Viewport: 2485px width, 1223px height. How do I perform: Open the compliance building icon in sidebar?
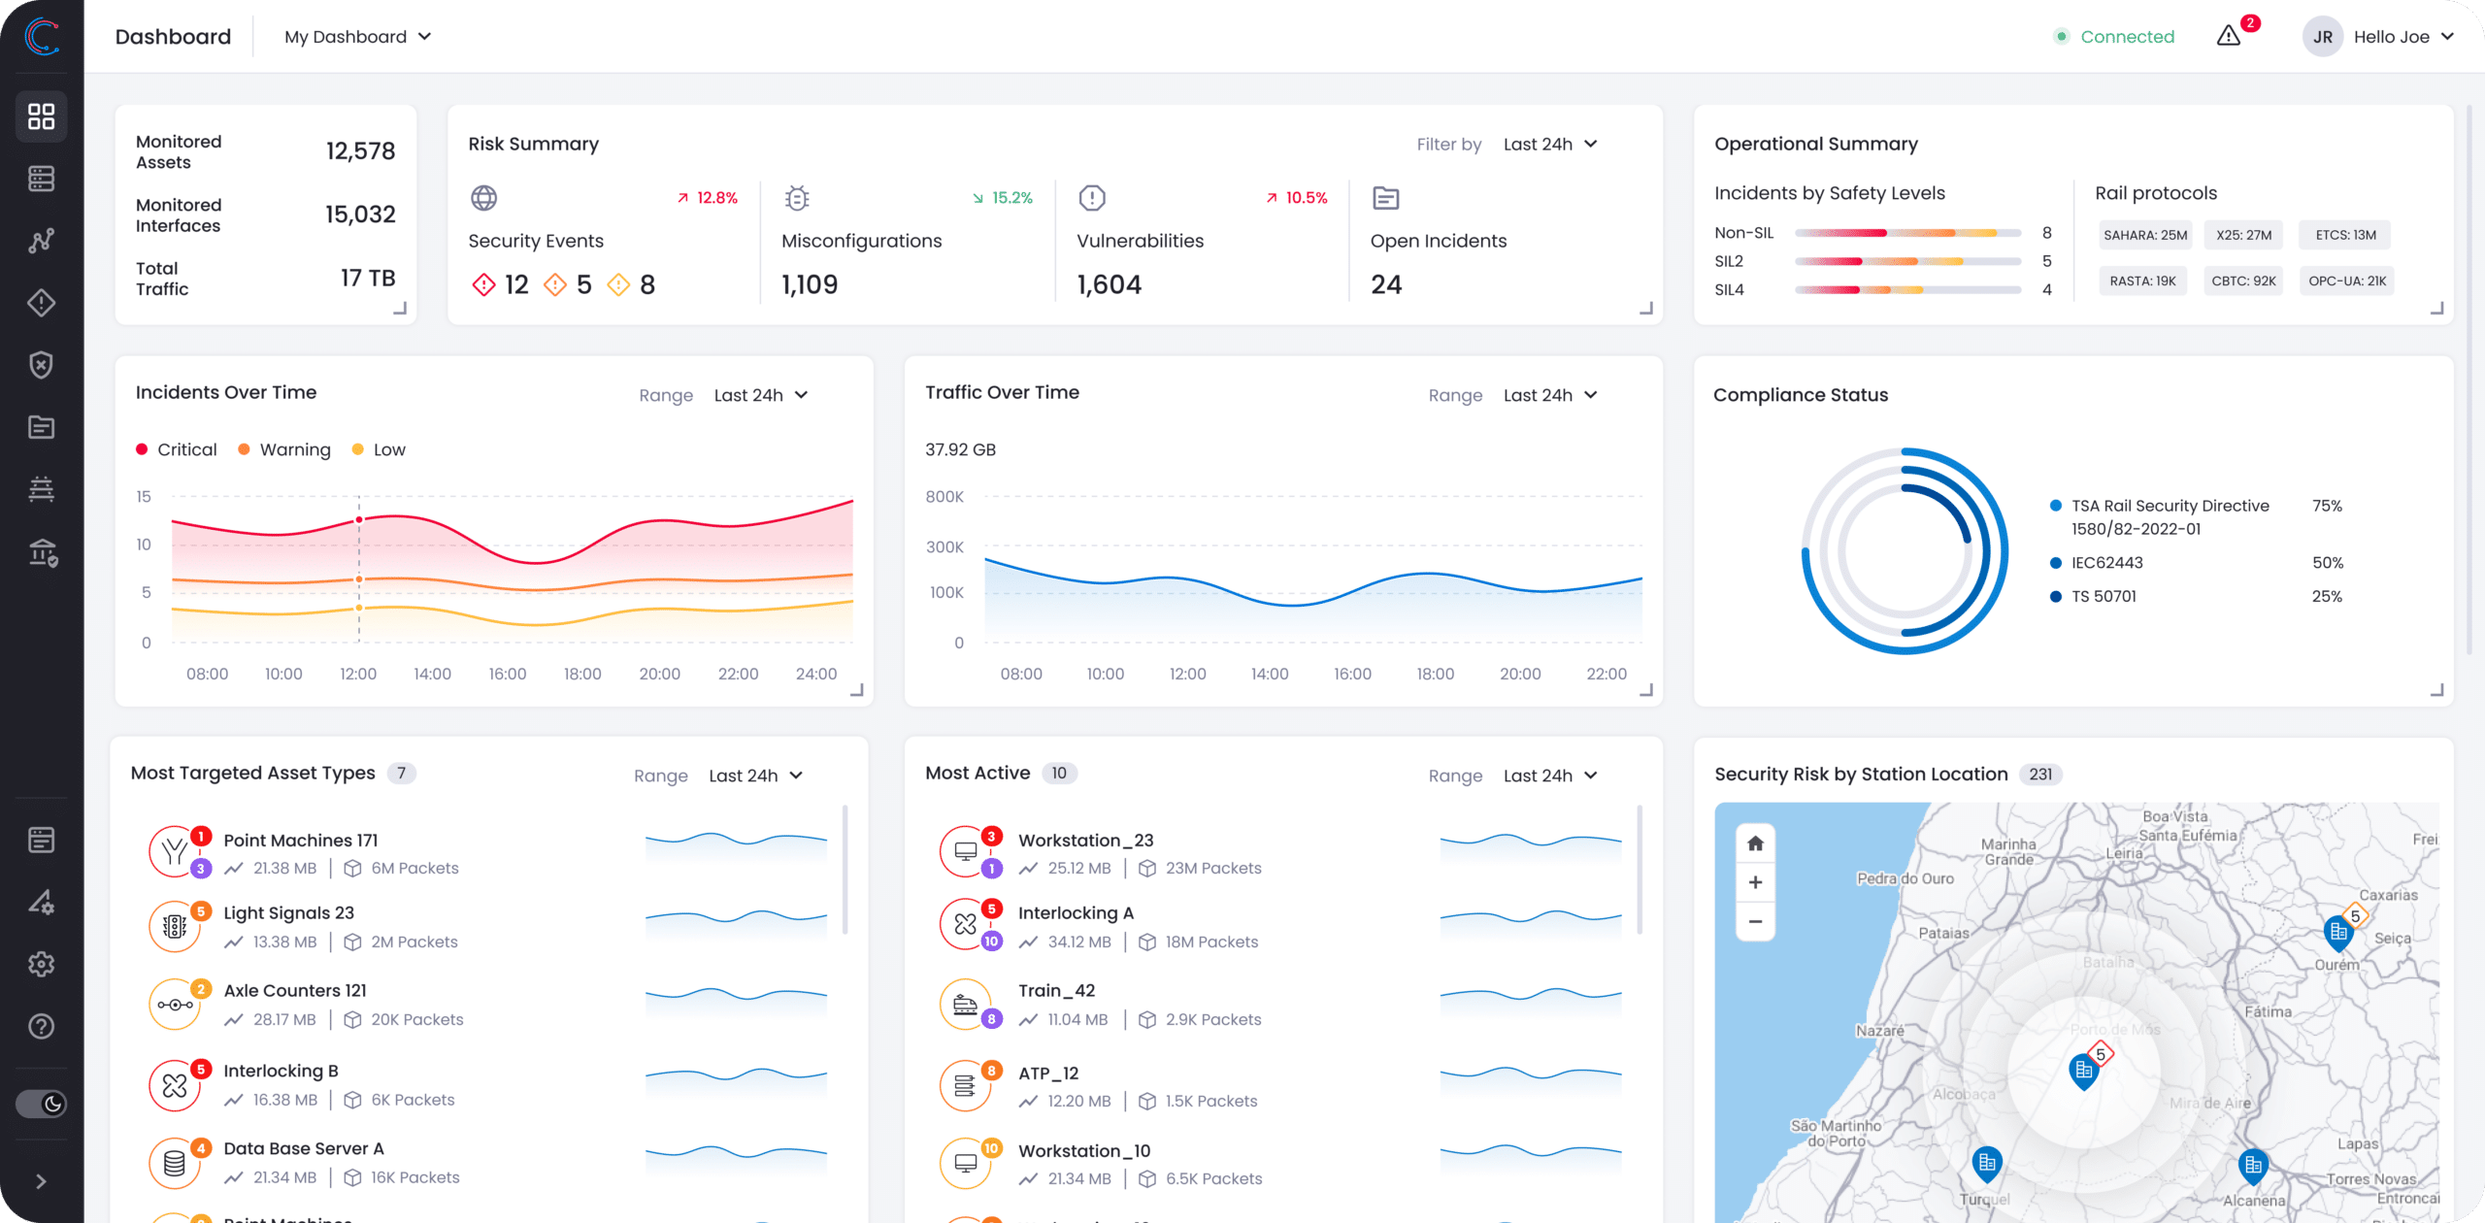click(41, 552)
